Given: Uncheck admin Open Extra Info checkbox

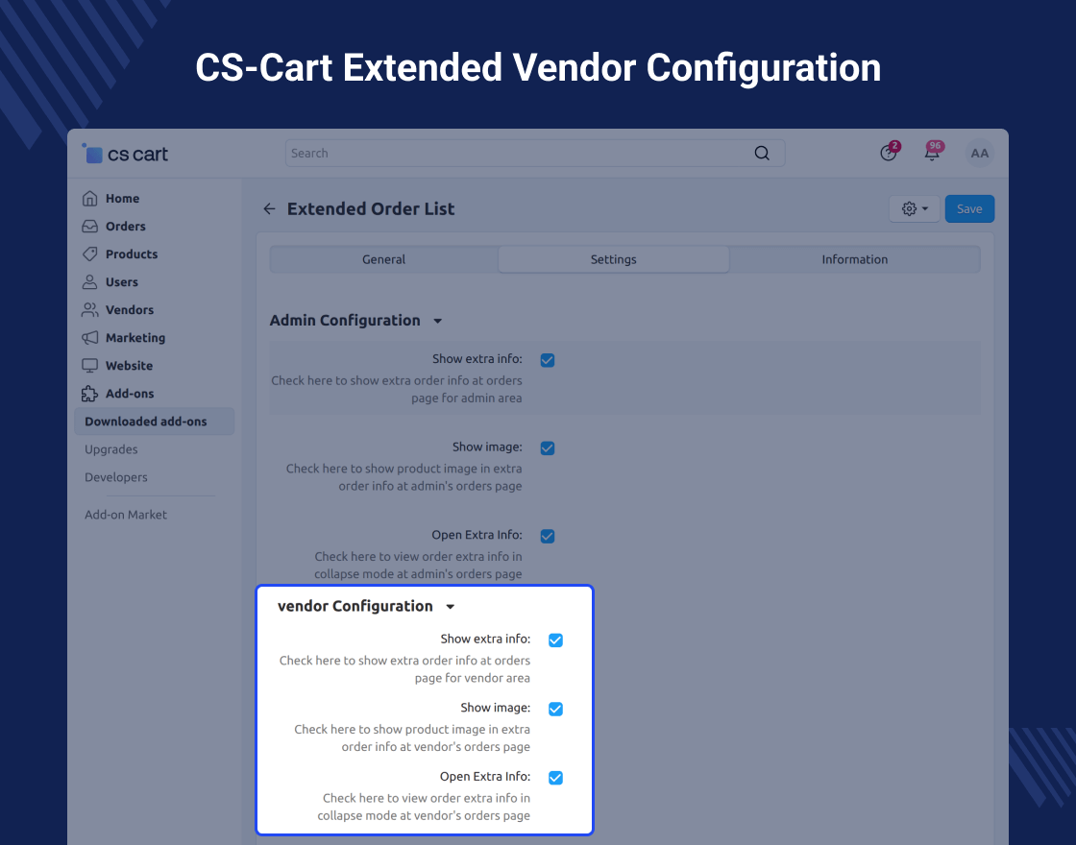Looking at the screenshot, I should 548,536.
